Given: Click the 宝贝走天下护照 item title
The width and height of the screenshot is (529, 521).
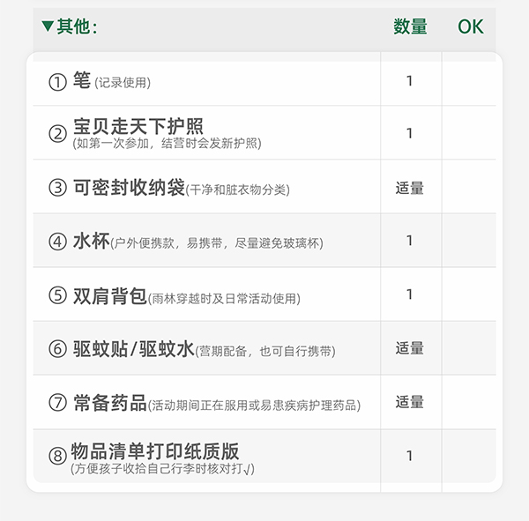Looking at the screenshot, I should tap(138, 125).
